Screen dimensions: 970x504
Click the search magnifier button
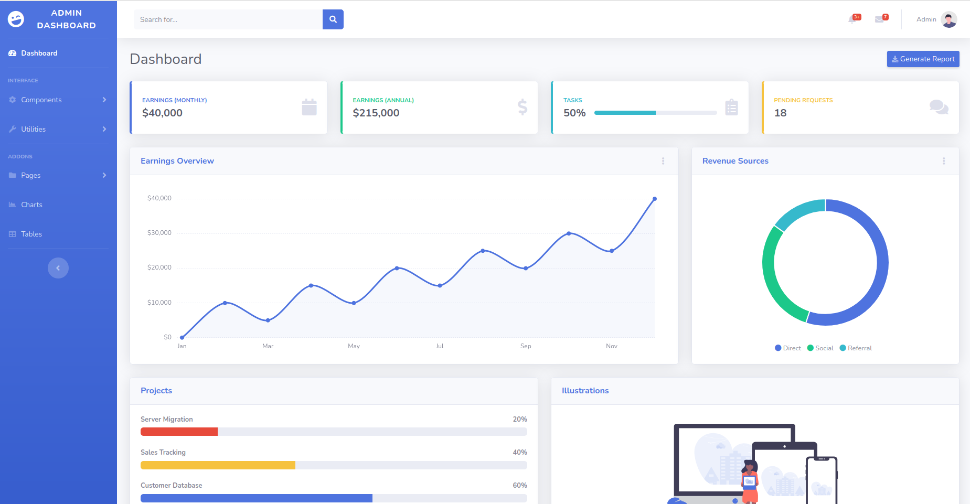(333, 19)
